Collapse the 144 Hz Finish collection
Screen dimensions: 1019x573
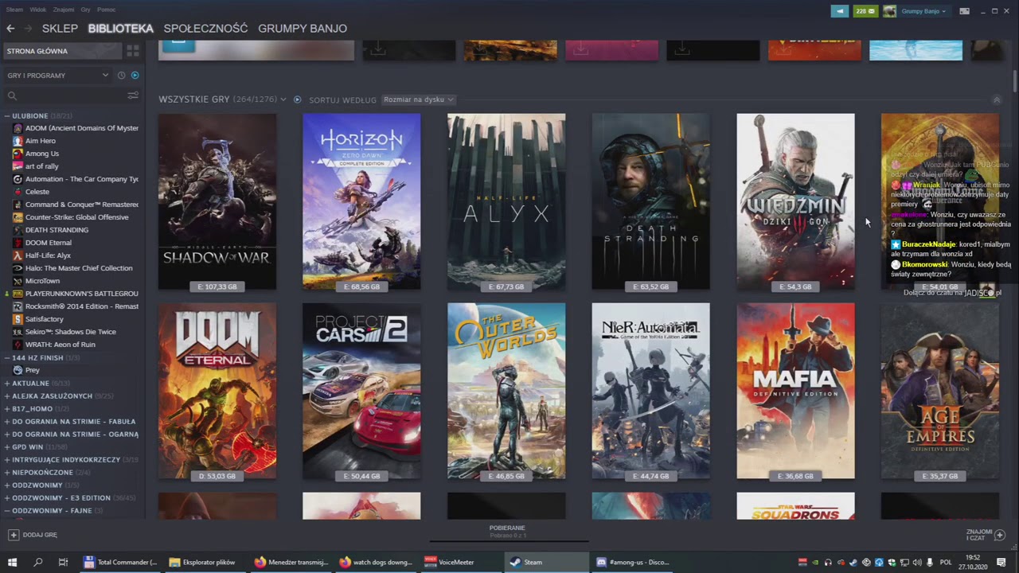coord(7,357)
